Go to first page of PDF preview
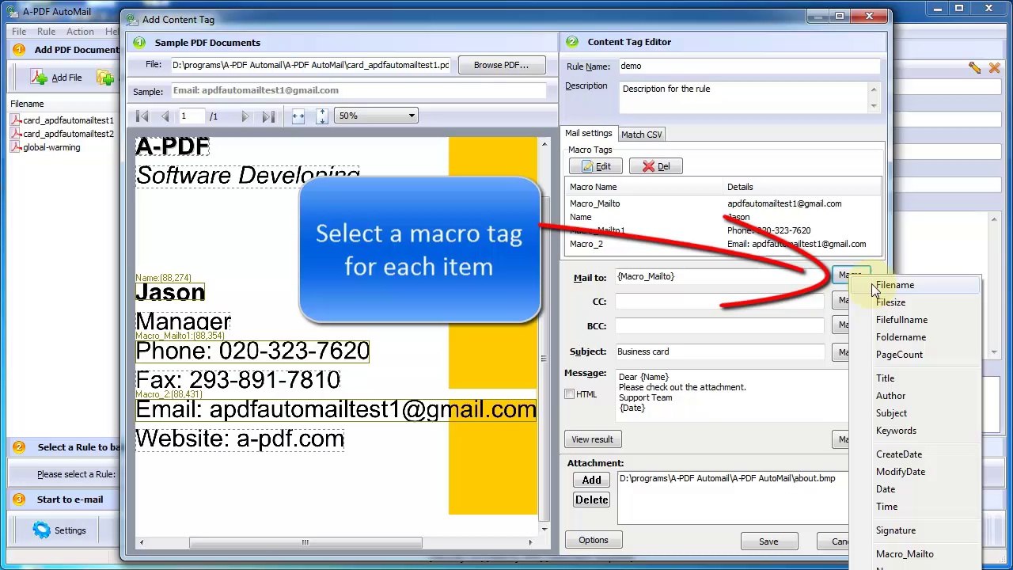The height and width of the screenshot is (570, 1013). tap(142, 116)
